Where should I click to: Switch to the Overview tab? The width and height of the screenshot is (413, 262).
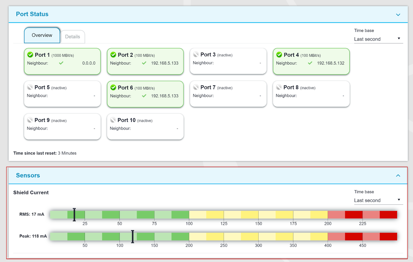42,35
